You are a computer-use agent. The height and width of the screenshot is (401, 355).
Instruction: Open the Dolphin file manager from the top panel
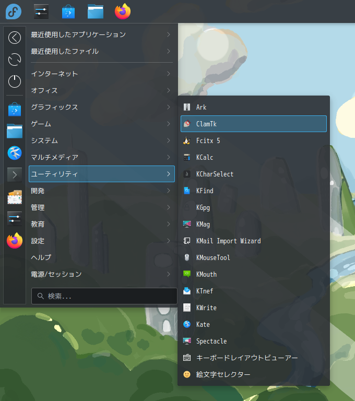(96, 11)
